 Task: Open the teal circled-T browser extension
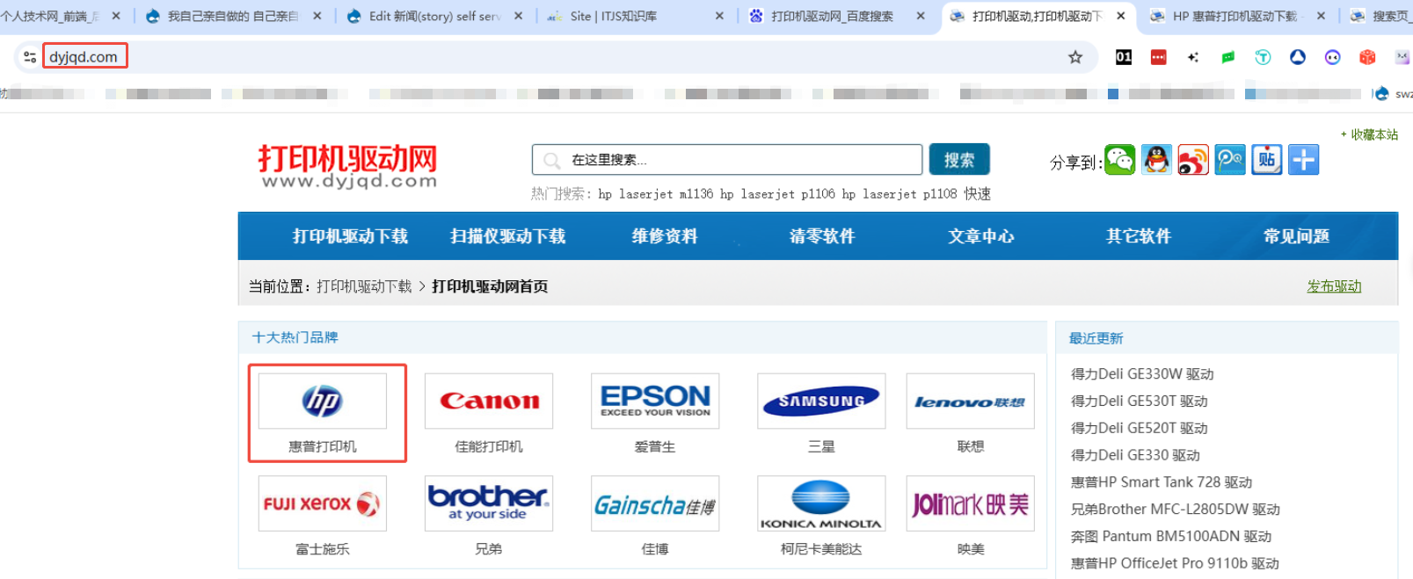1263,57
